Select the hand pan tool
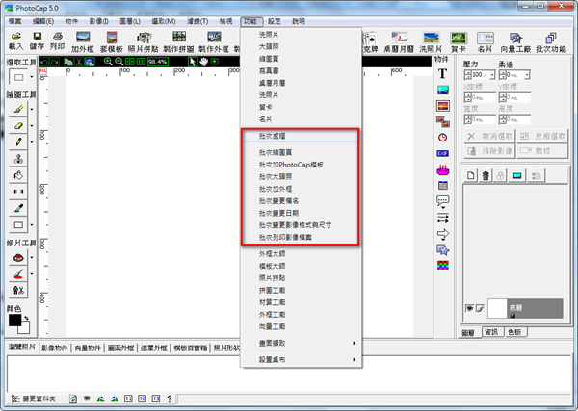This screenshot has width=578, height=411. click(203, 62)
